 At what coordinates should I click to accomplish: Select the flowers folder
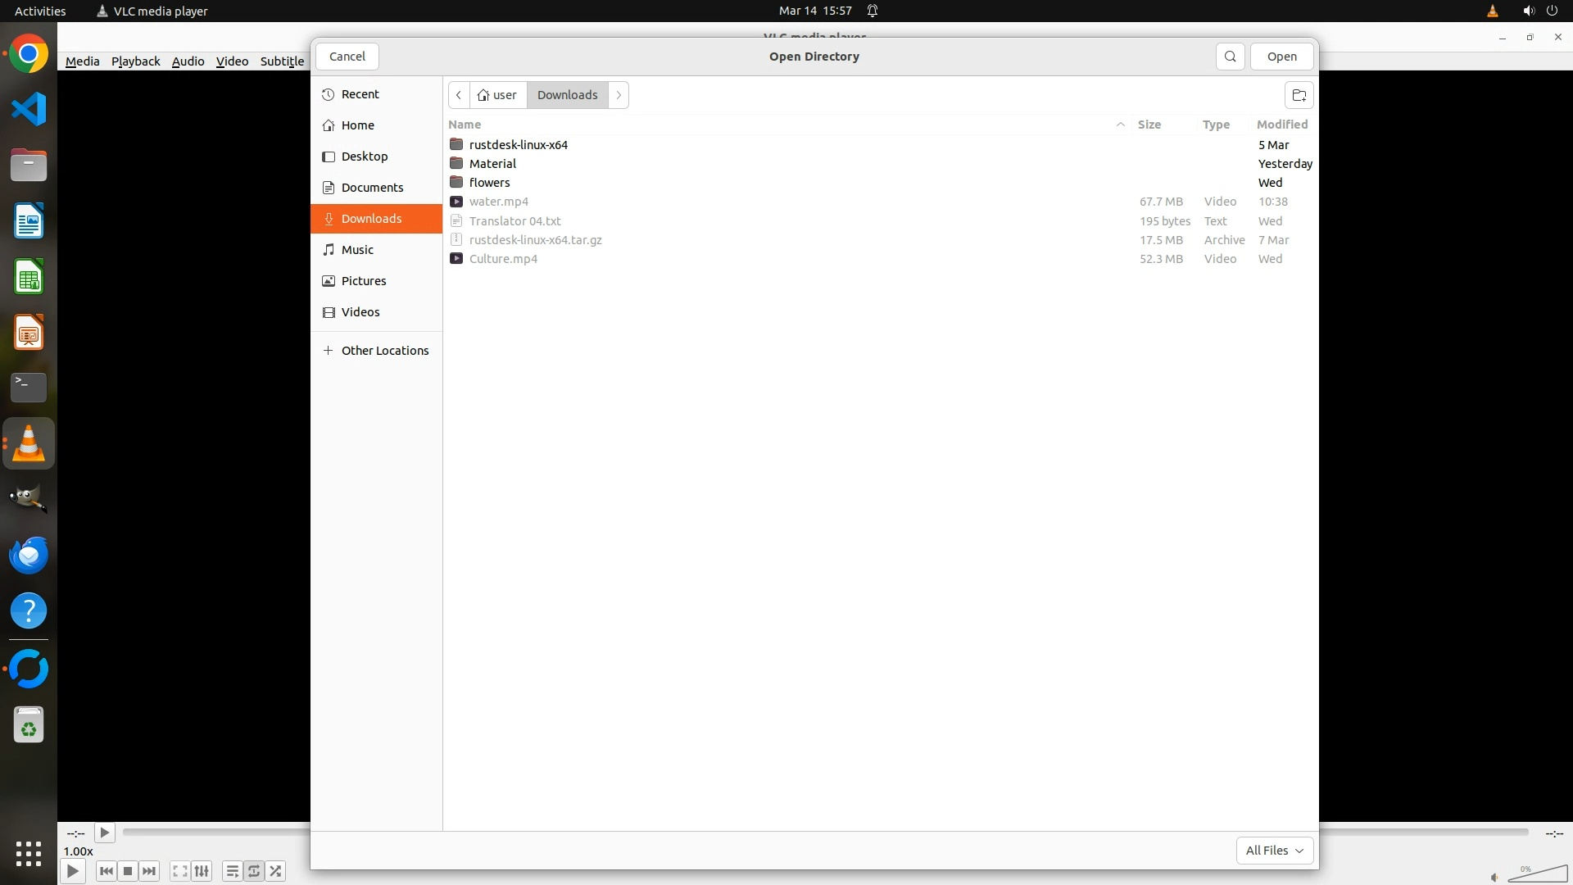point(489,183)
